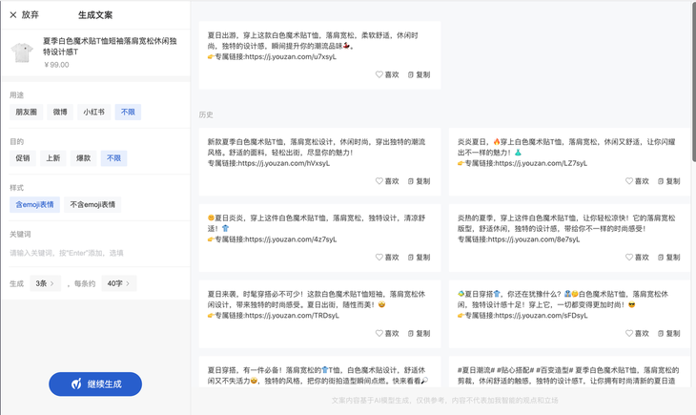Choose 不含emoji表情 style option
This screenshot has width=696, height=415.
92,204
